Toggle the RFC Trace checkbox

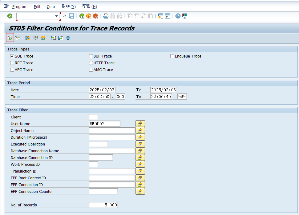(x=12, y=63)
